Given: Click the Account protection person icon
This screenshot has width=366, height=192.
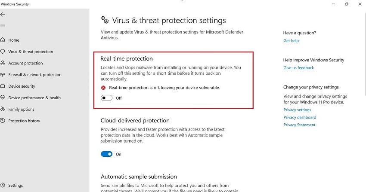Looking at the screenshot, I should coord(3,63).
